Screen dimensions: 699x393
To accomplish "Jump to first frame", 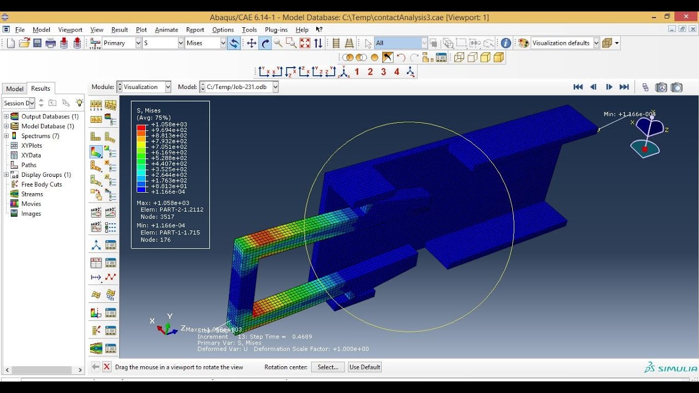I will (578, 87).
